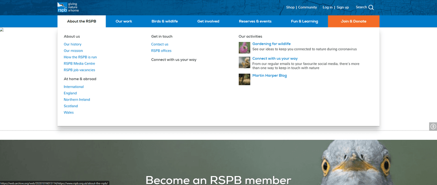Go to the Shop link
The width and height of the screenshot is (437, 185).
point(290,7)
